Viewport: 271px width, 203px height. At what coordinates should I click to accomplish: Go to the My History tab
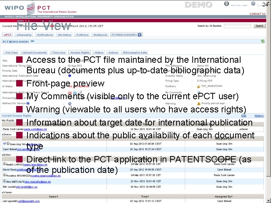[x=64, y=35]
